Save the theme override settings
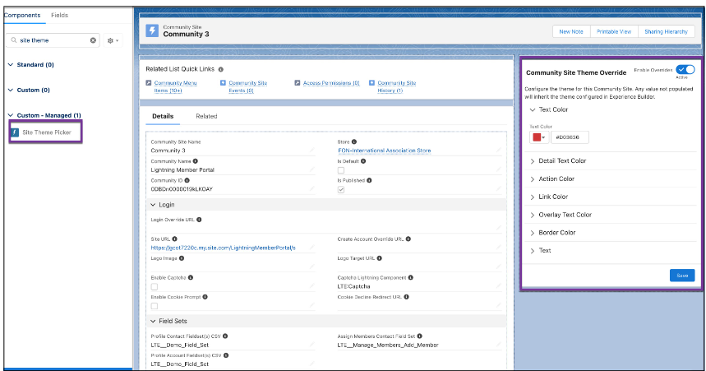The height and width of the screenshot is (371, 706). pyautogui.click(x=682, y=276)
